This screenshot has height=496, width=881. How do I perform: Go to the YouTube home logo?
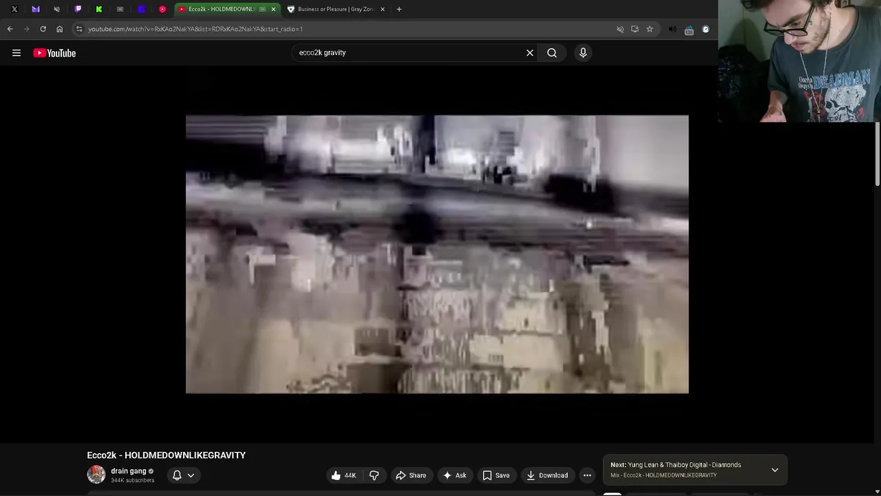(x=54, y=53)
